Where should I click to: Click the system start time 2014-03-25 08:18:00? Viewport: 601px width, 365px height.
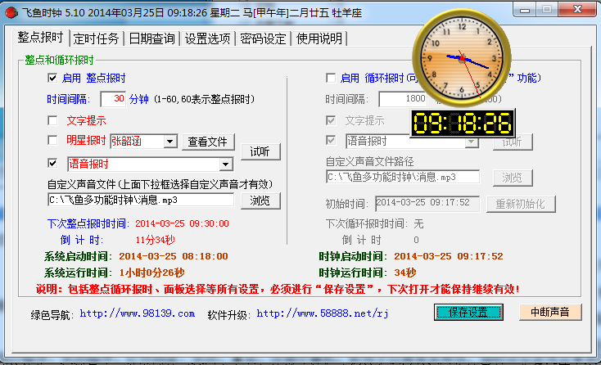point(174,256)
